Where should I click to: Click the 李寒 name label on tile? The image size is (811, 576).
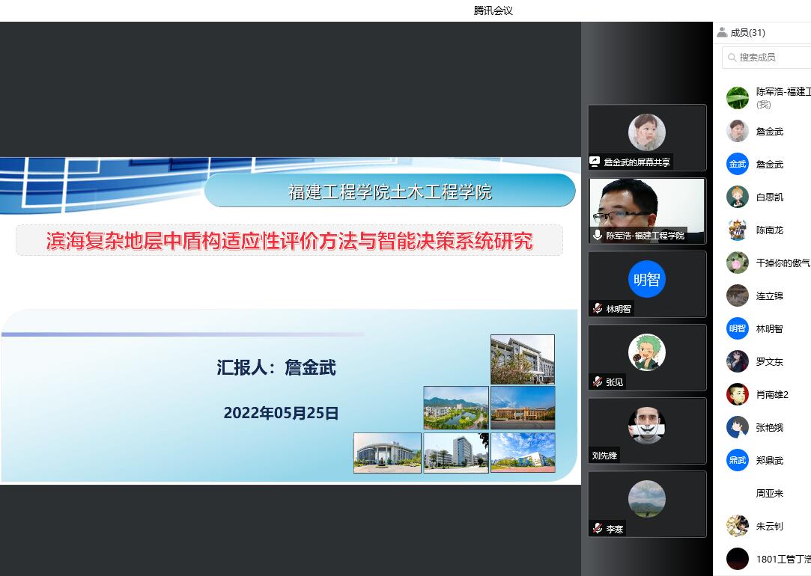tap(615, 529)
